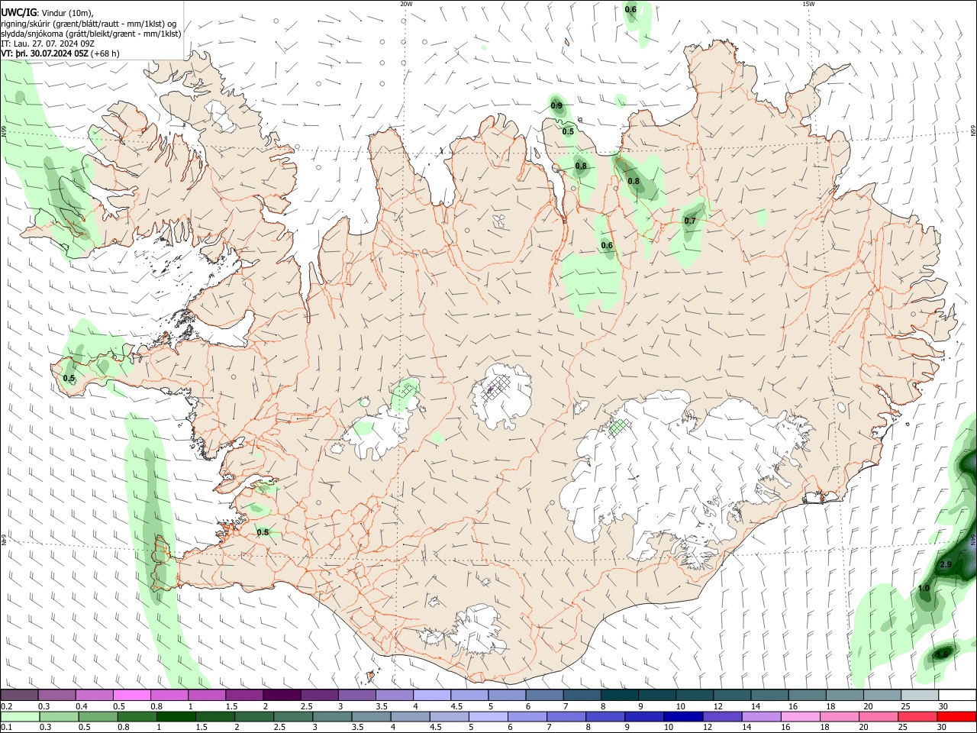Click the slate blue 6 mm snow swatch
977x733 pixels.
[545, 695]
